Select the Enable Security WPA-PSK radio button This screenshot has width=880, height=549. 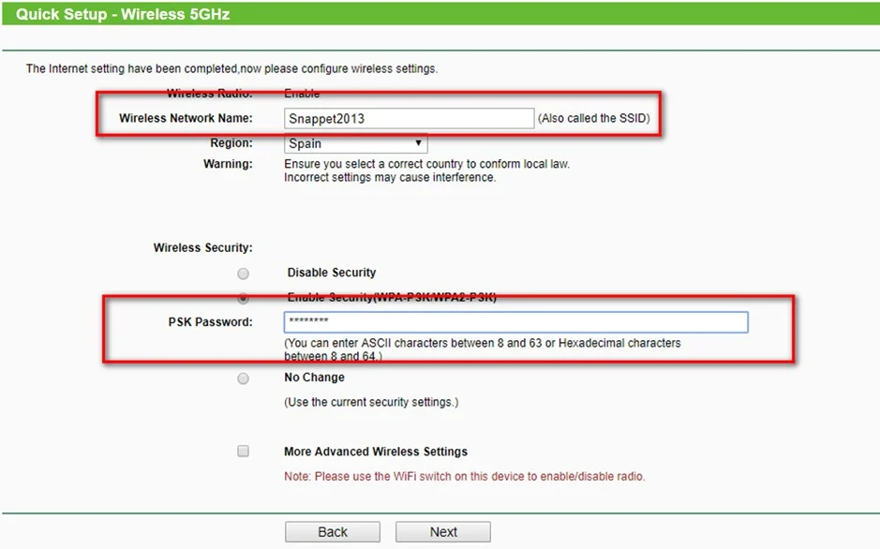tap(244, 298)
